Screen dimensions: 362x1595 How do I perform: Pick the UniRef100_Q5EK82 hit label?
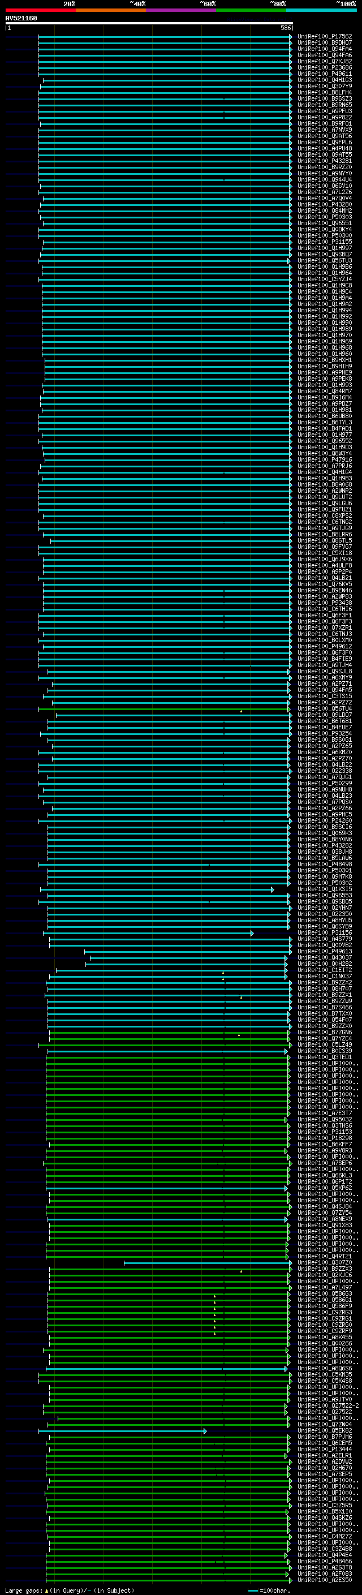(324, 1430)
